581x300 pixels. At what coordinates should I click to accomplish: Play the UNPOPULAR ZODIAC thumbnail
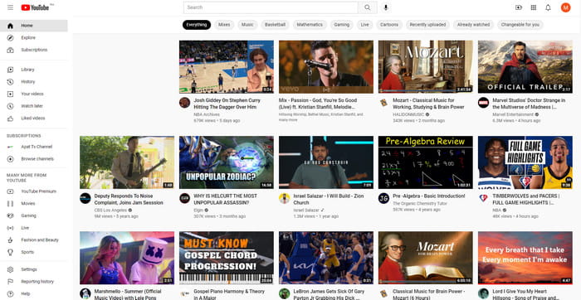pyautogui.click(x=227, y=162)
